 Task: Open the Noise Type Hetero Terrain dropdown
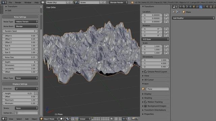26,22
